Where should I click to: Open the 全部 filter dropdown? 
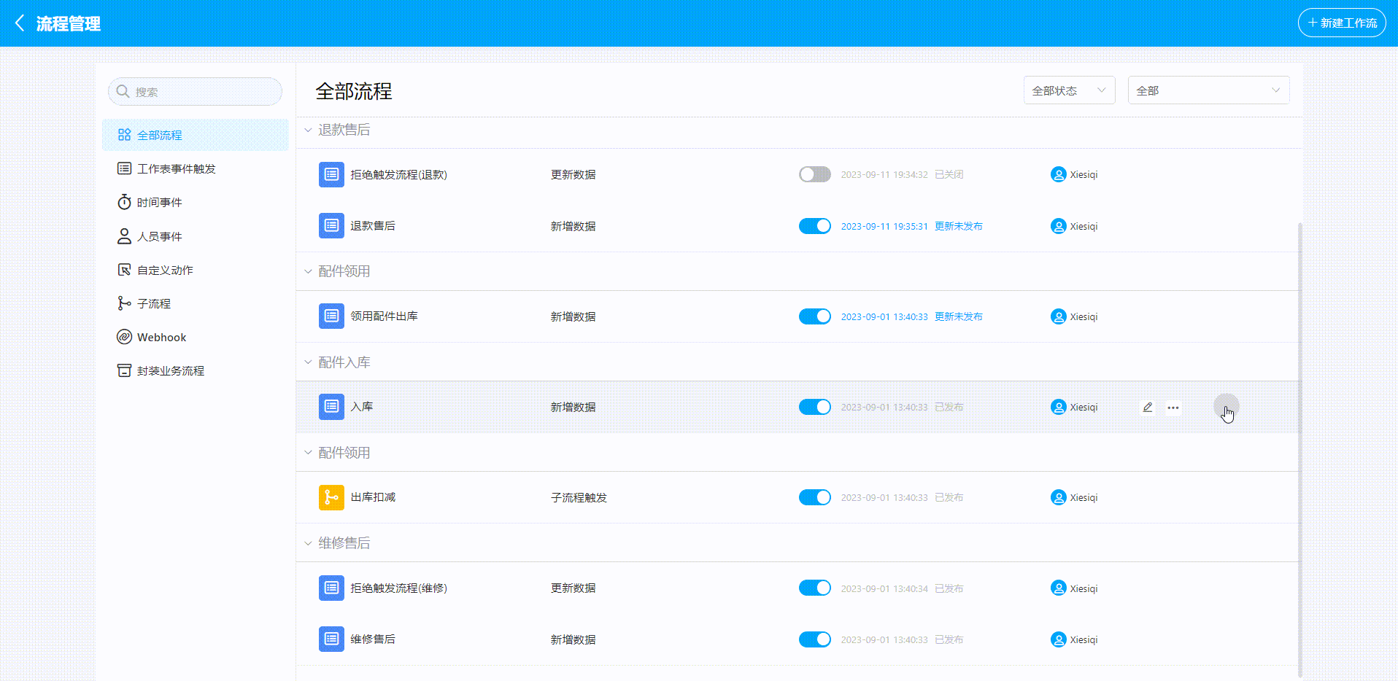pos(1208,90)
